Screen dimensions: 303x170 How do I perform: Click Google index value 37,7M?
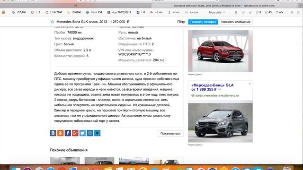19,12
